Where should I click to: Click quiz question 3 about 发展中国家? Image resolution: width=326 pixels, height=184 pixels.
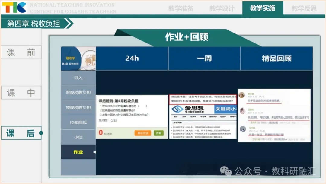pyautogui.click(x=124, y=115)
